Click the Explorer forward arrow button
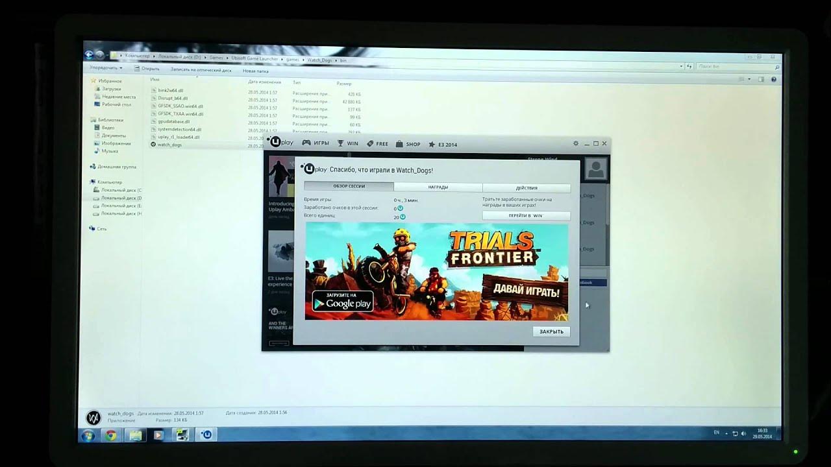Viewport: 831px width, 467px height. (100, 54)
